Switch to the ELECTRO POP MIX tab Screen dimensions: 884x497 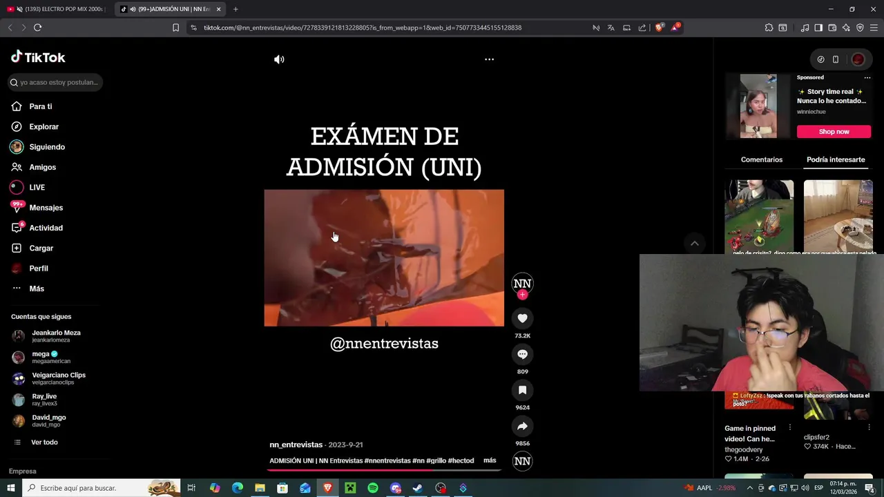tap(56, 9)
